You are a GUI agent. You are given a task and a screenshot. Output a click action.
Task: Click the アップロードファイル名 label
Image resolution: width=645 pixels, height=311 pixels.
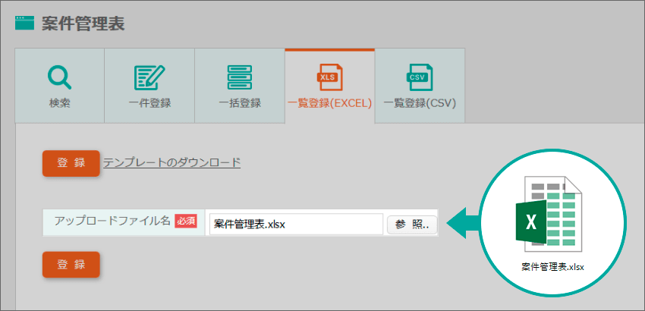112,221
